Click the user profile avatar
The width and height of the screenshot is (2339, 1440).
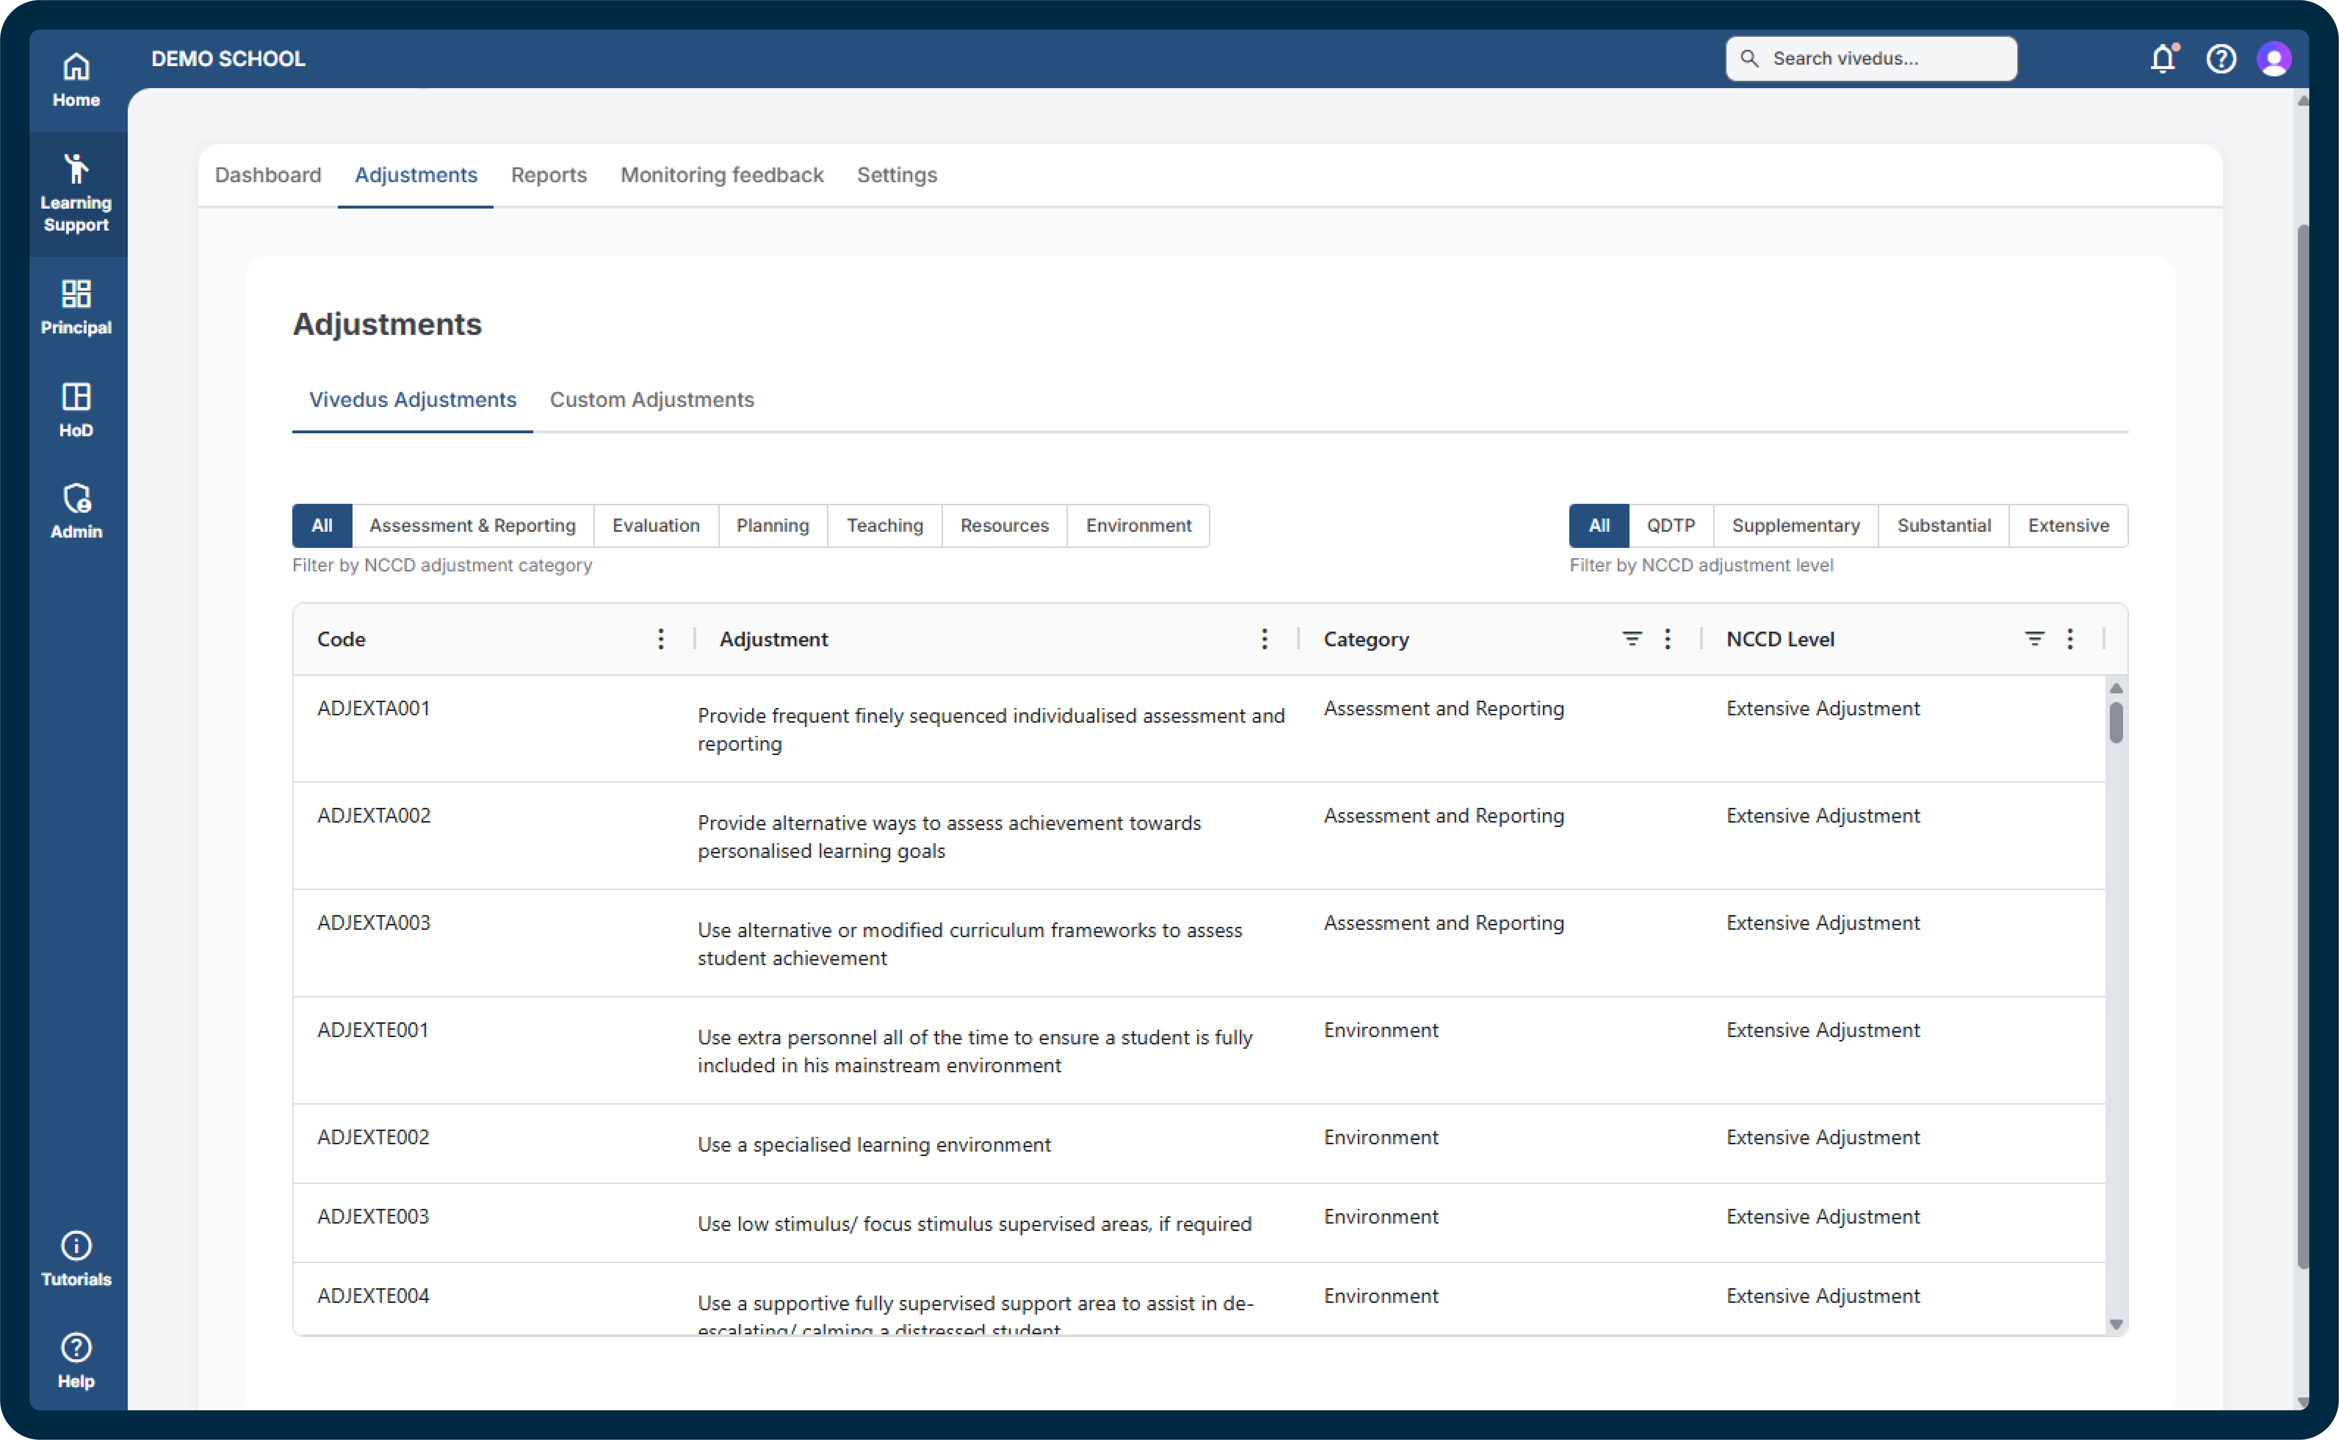pos(2273,59)
